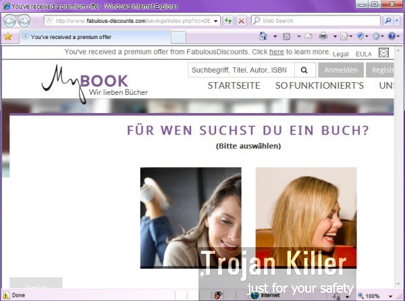Select the 'You've received a premium offer' tab

71,36
